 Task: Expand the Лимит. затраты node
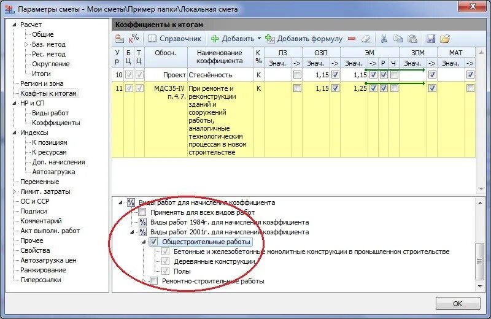pyautogui.click(x=14, y=191)
